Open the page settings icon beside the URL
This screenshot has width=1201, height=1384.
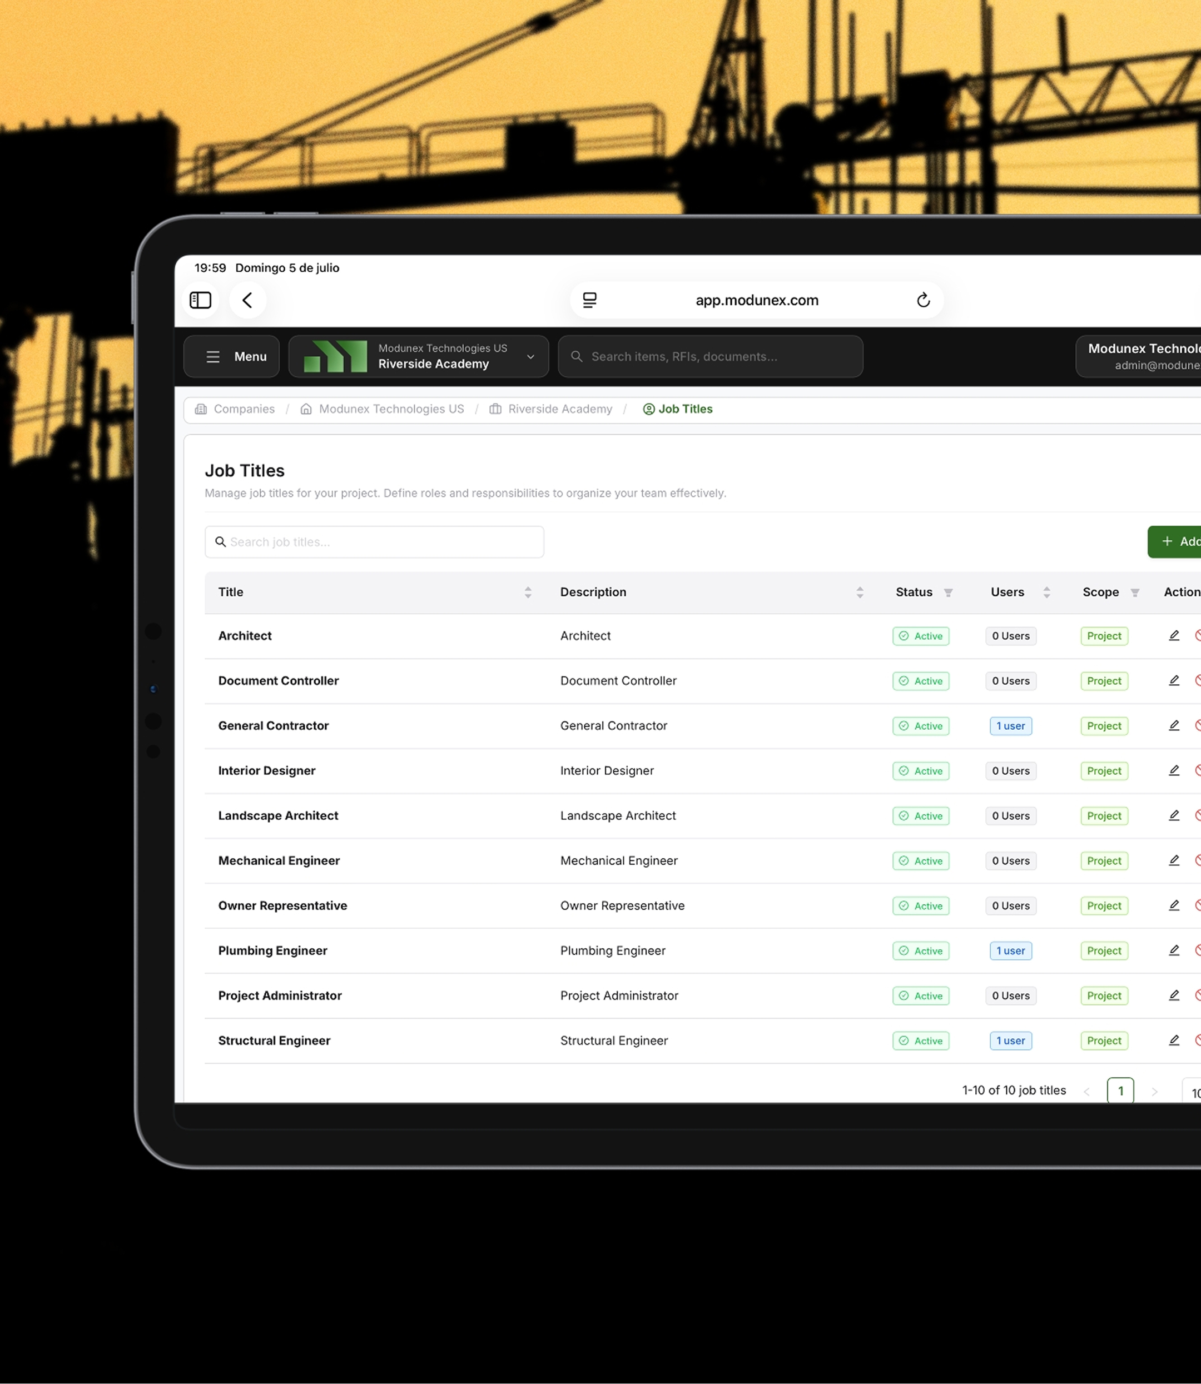590,300
